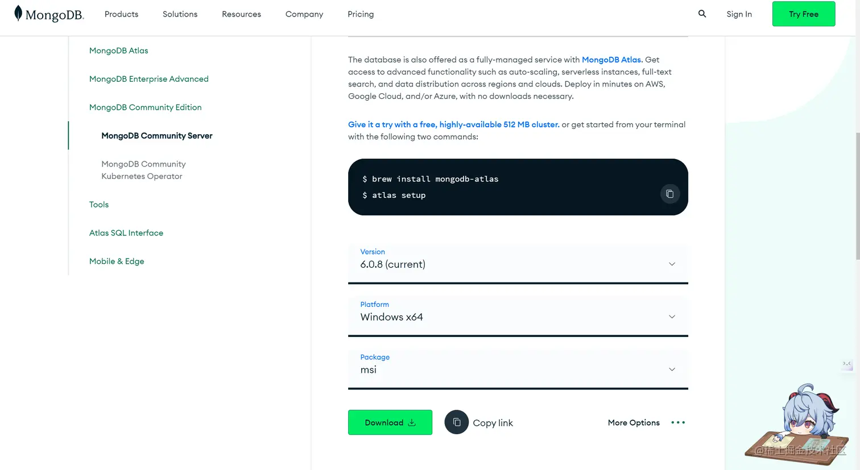Follow the free 512 MB cluster link
860x470 pixels.
[x=453, y=124]
